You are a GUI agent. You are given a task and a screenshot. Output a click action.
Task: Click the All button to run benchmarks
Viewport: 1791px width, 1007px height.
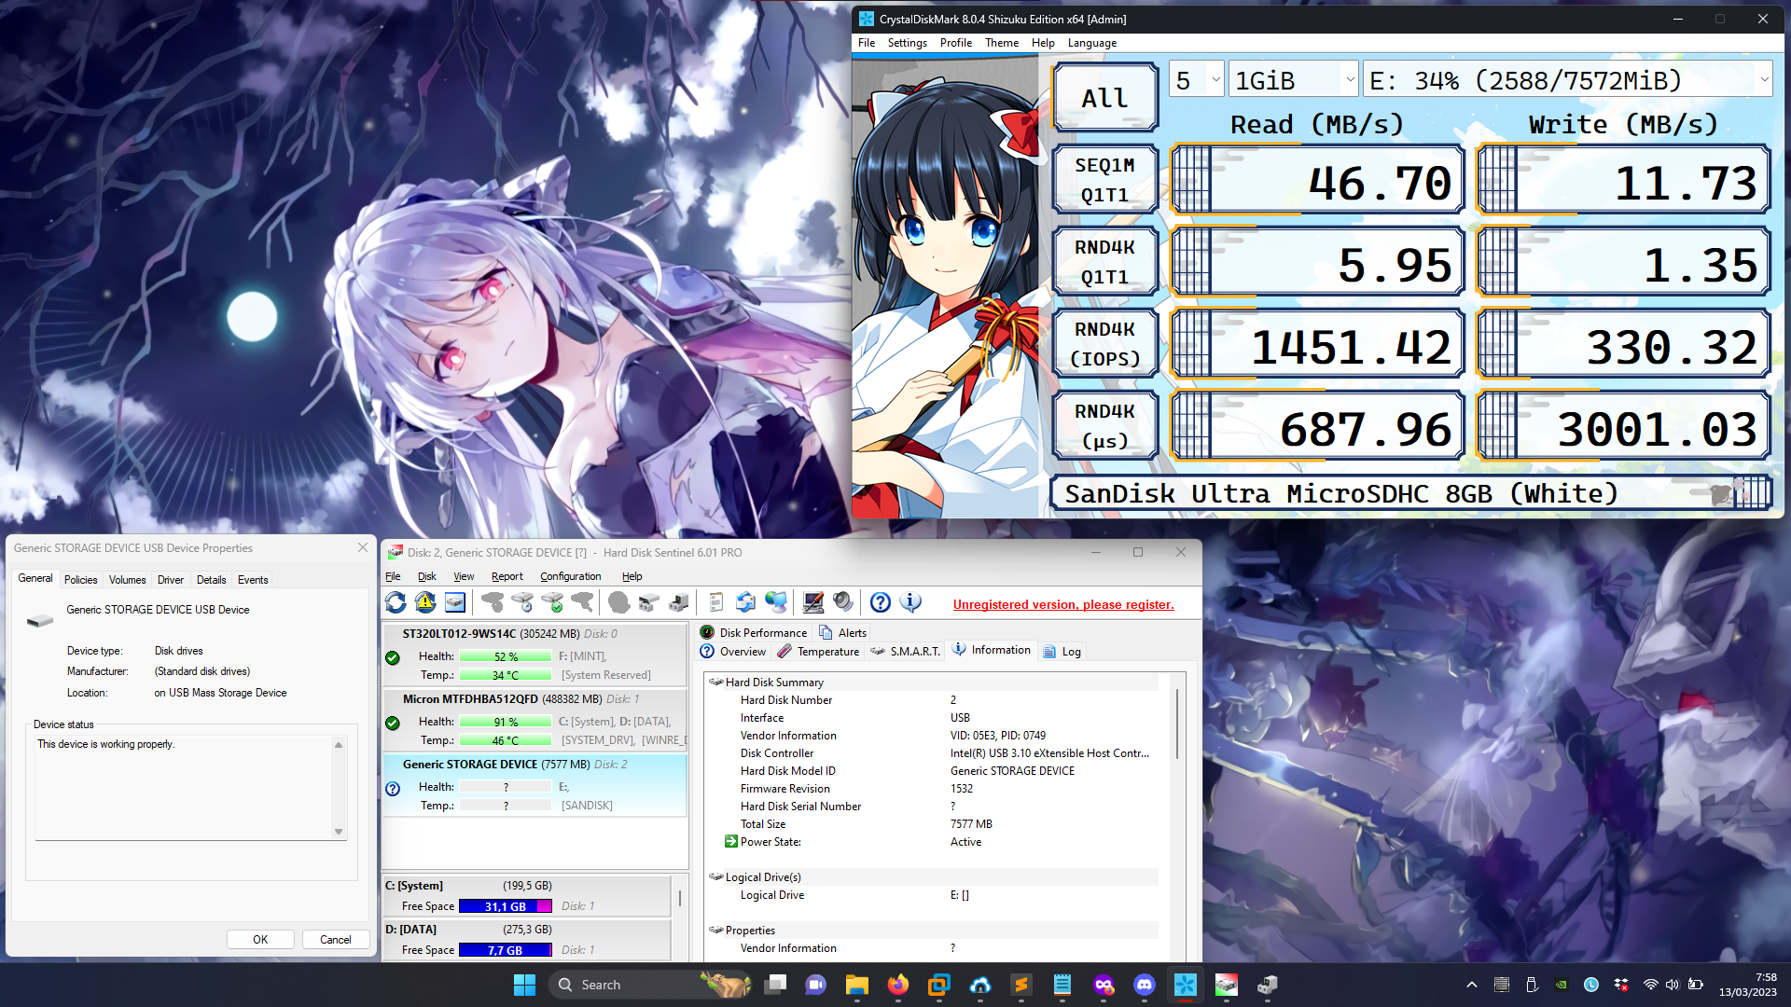1104,97
